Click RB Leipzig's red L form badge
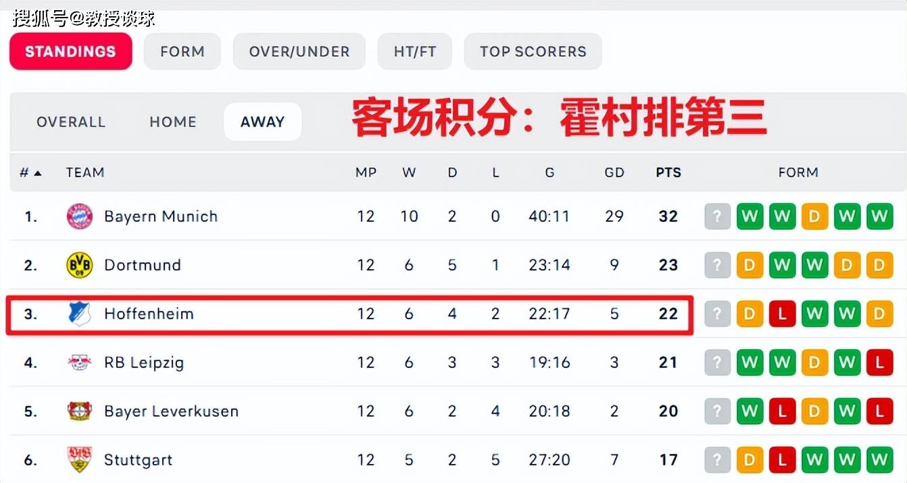The height and width of the screenshot is (483, 907). [x=879, y=363]
